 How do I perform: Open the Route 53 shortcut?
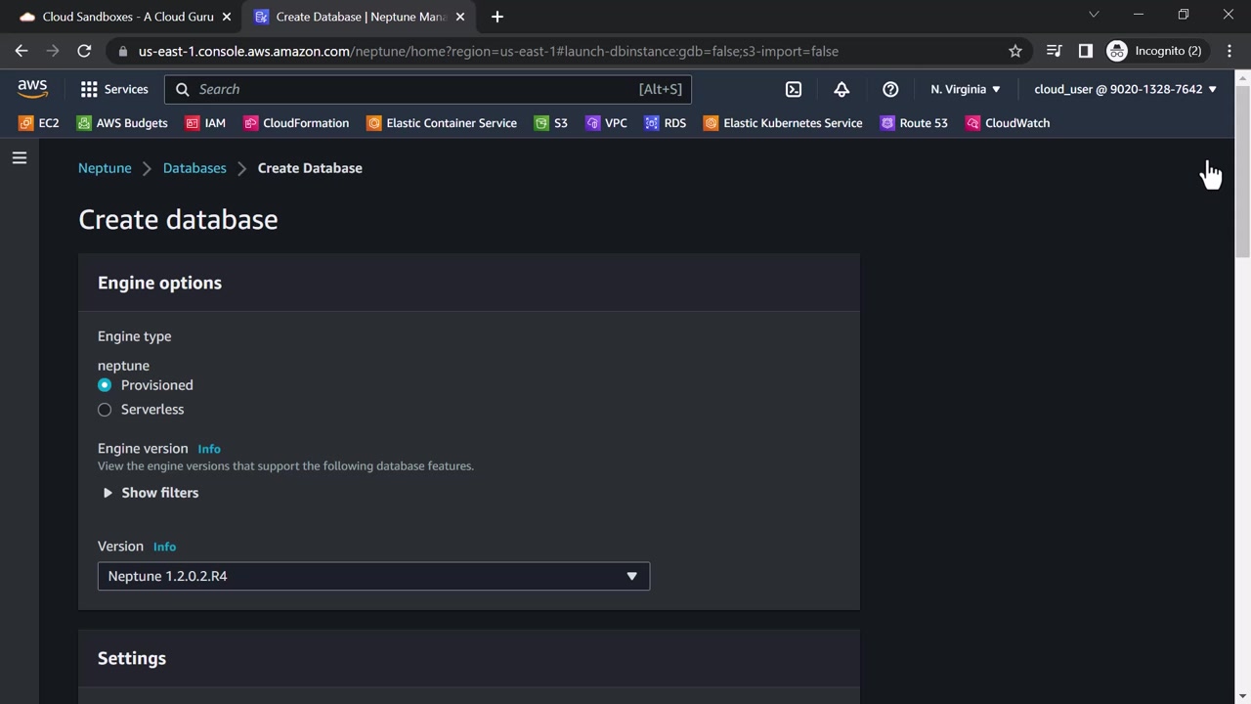914,123
